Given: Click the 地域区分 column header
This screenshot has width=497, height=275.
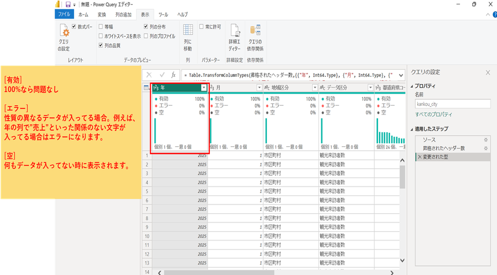Looking at the screenshot, I should click(x=291, y=88).
